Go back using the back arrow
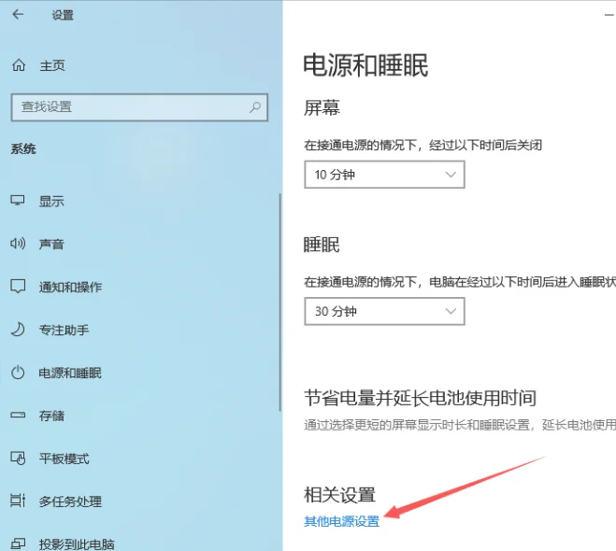This screenshot has width=616, height=551. [18, 15]
